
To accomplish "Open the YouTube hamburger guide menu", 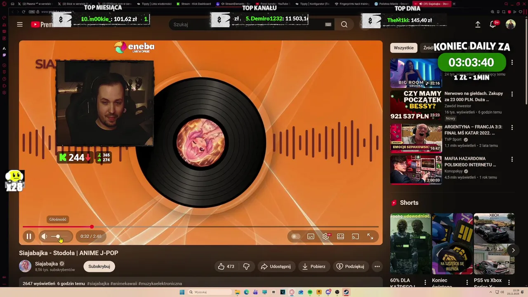I will coord(20,24).
